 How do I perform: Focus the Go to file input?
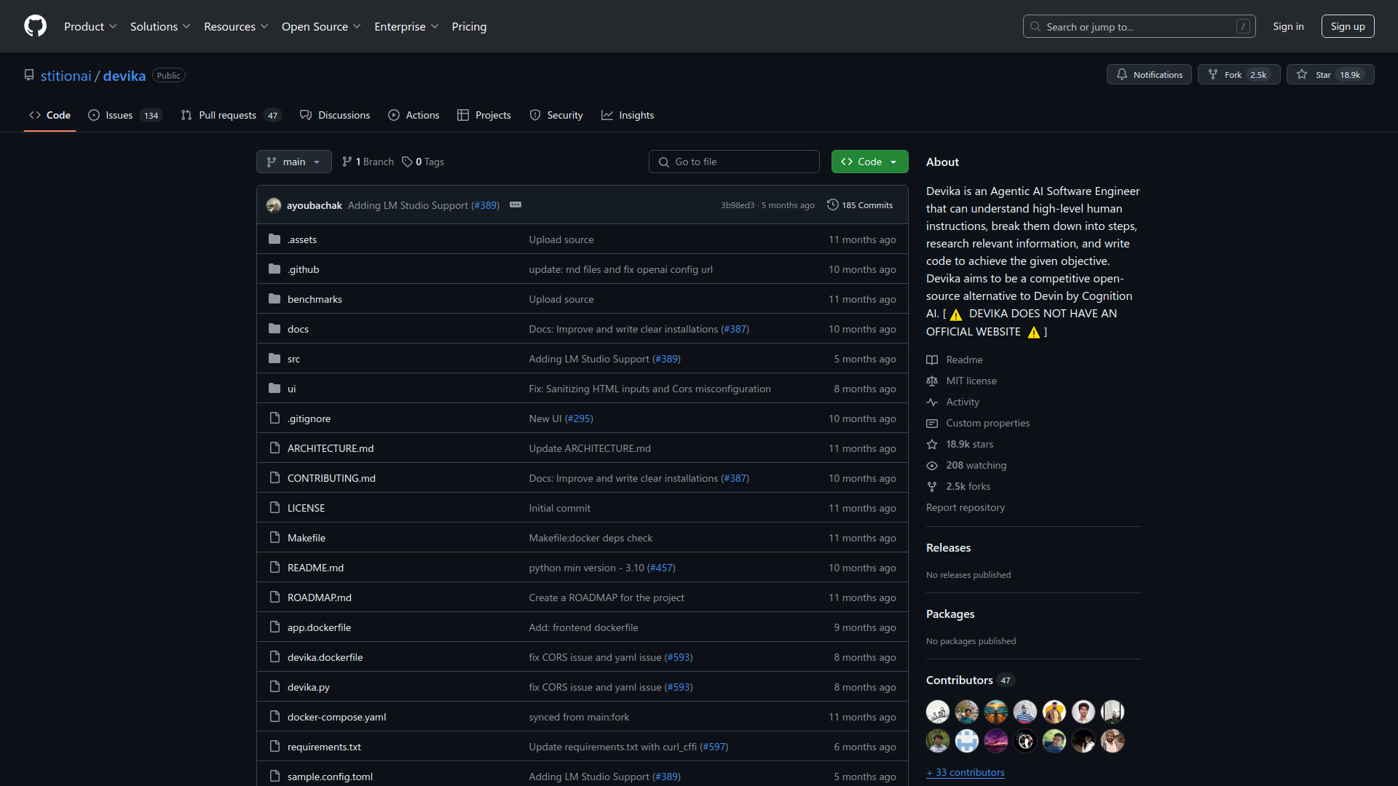[734, 162]
